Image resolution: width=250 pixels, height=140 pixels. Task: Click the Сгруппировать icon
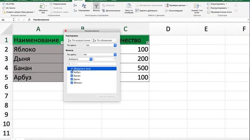point(208,4)
